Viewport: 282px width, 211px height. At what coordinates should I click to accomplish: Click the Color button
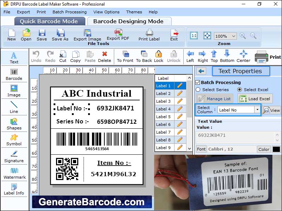coord(264,149)
